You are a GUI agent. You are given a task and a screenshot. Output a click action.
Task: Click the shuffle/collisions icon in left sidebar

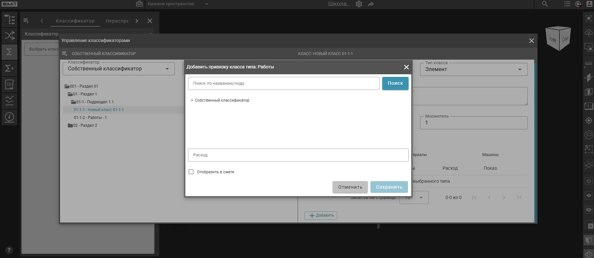pyautogui.click(x=9, y=36)
